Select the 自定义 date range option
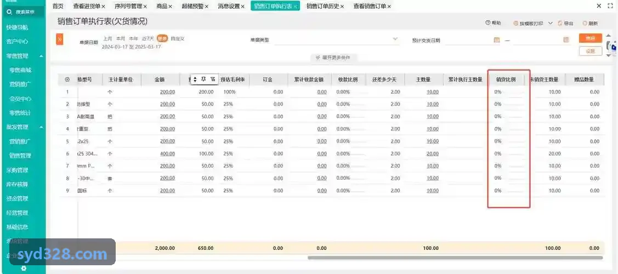The height and width of the screenshot is (274, 618). click(x=178, y=38)
